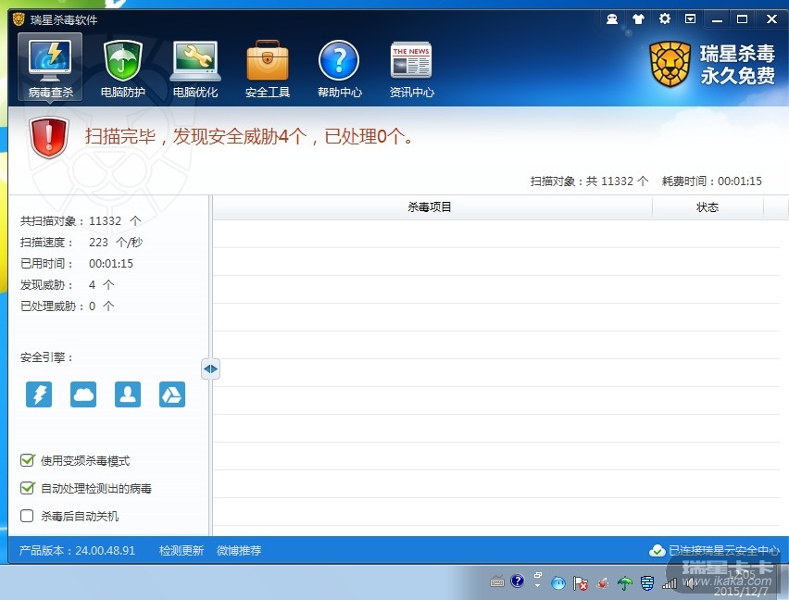Click the blue face tray icon
This screenshot has width=789, height=600.
pos(558,583)
